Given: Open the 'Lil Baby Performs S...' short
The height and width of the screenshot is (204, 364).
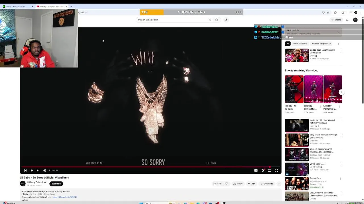Looking at the screenshot, I should (x=333, y=89).
